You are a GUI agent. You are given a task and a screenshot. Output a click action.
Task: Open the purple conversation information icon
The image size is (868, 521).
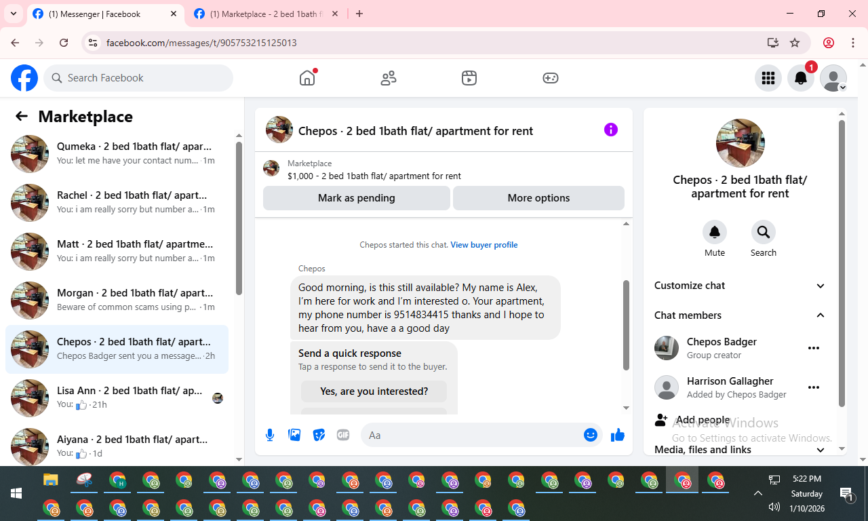611,130
